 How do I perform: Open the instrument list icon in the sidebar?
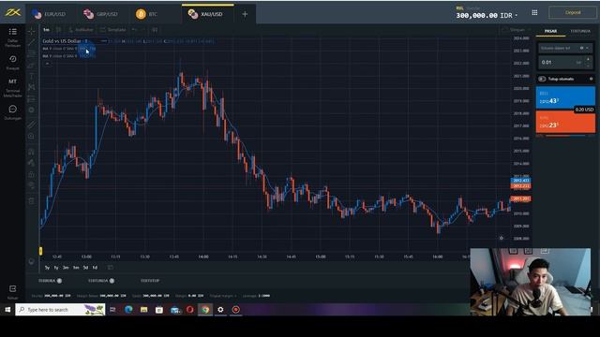pyautogui.click(x=12, y=32)
